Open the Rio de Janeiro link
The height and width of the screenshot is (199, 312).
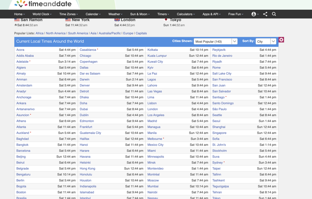point(222,56)
